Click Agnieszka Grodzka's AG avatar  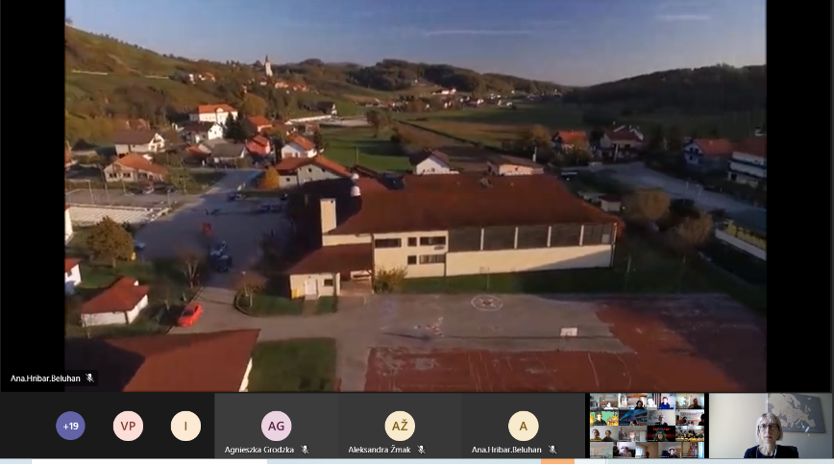click(276, 426)
